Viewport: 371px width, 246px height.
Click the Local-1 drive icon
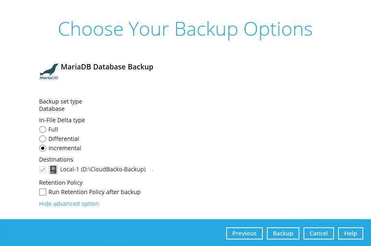pos(54,170)
